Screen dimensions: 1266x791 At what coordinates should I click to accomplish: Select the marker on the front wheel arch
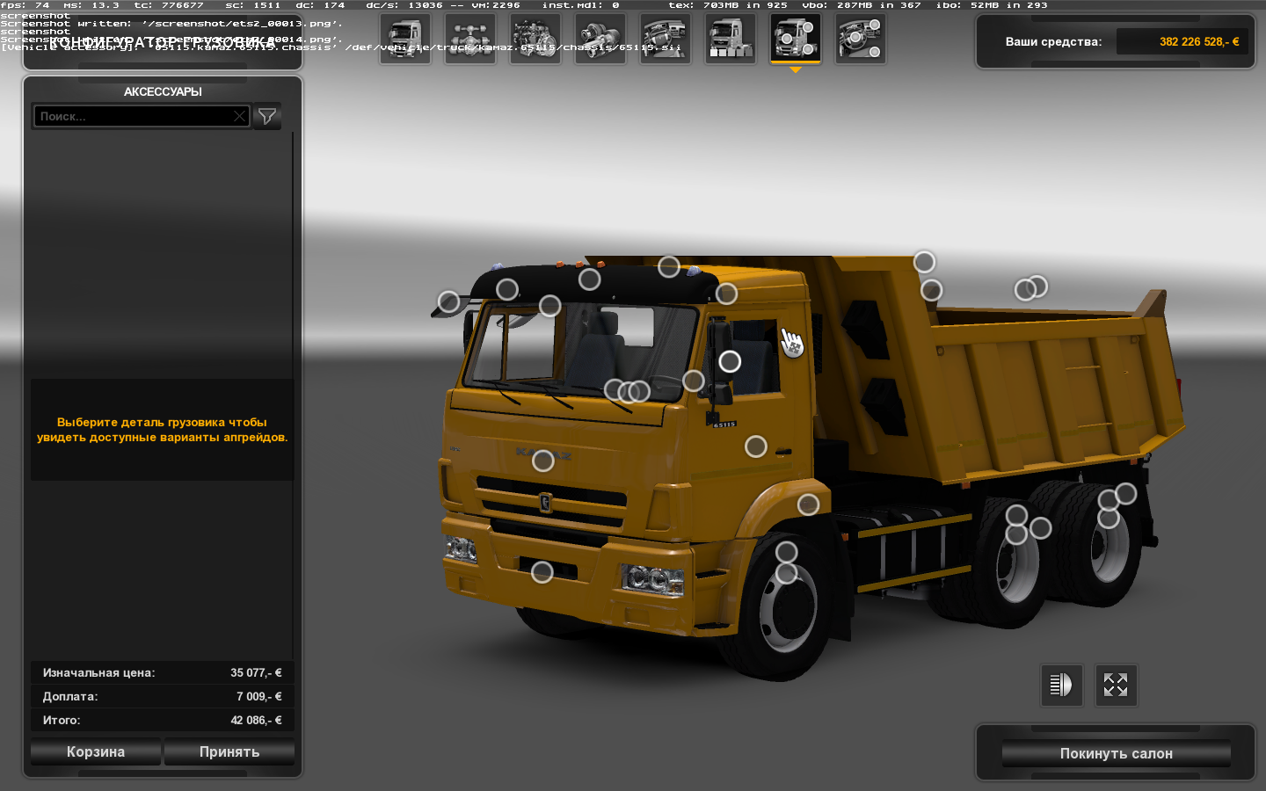coord(809,504)
